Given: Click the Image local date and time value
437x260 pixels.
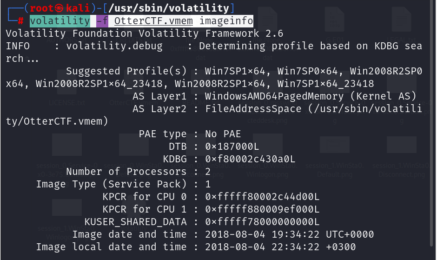Looking at the screenshot, I should coord(281,247).
